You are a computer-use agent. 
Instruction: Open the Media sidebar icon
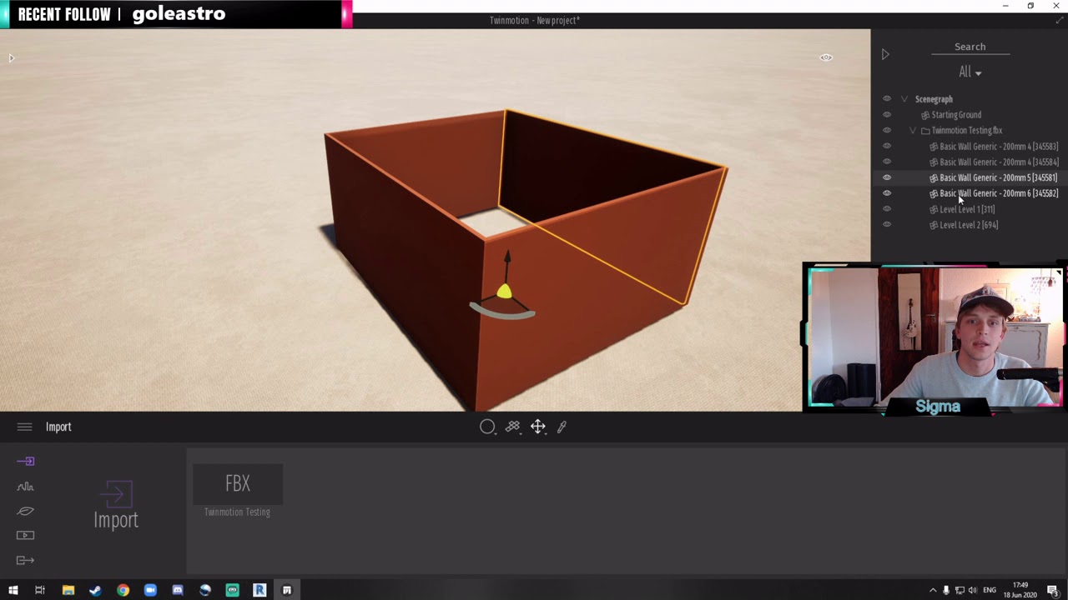pos(25,535)
